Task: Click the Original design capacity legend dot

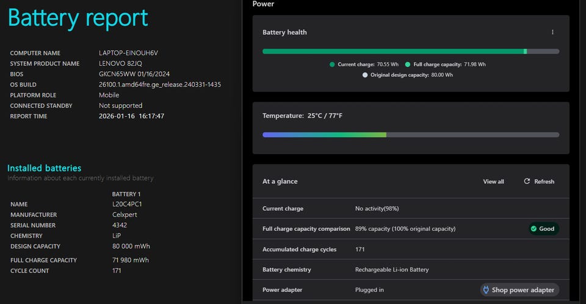Action: [x=365, y=75]
